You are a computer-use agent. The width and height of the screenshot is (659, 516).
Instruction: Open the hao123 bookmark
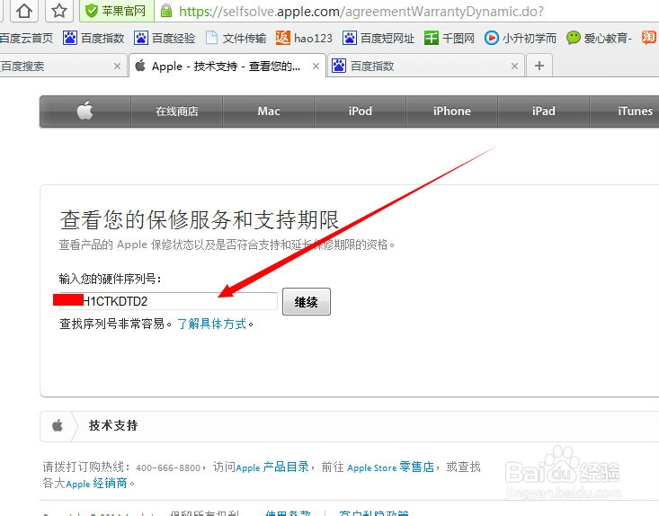[304, 39]
